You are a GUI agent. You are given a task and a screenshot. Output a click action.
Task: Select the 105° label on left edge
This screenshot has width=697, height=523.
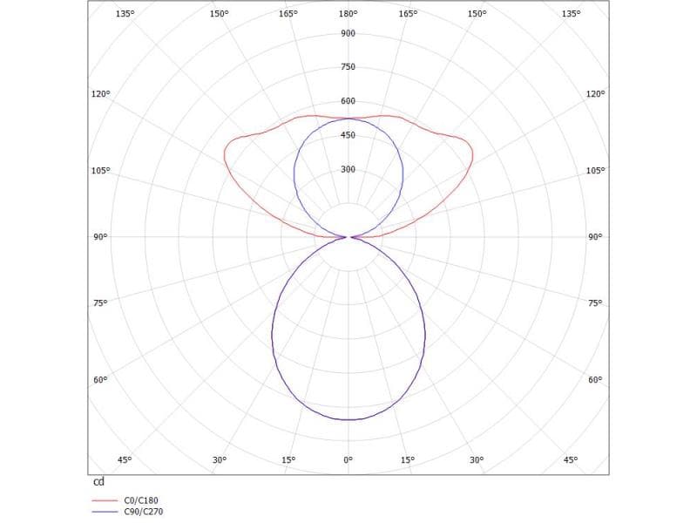coord(101,171)
